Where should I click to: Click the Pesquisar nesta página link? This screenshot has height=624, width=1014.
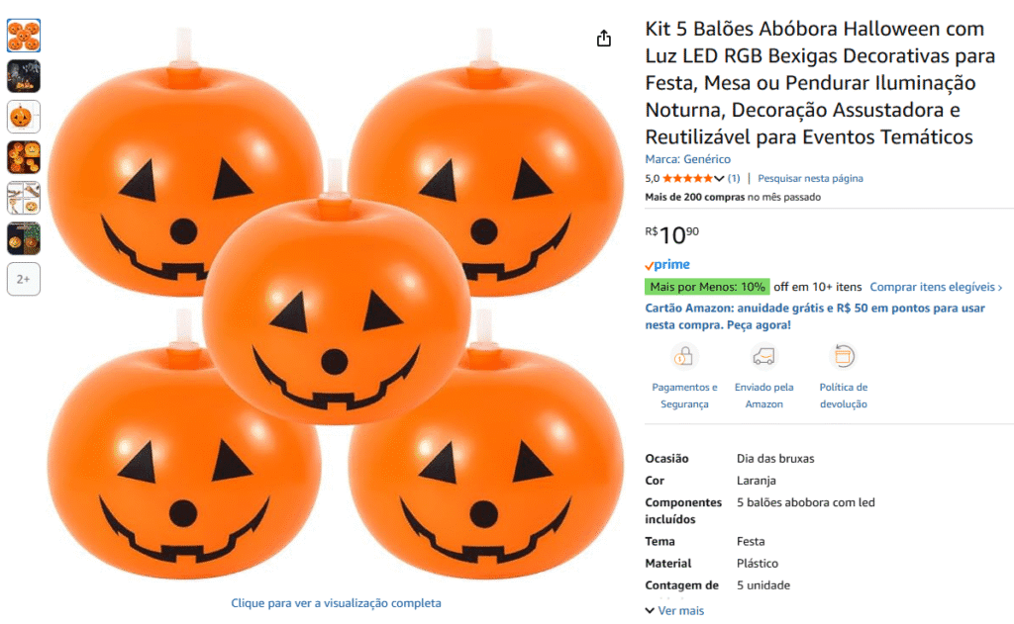[812, 178]
